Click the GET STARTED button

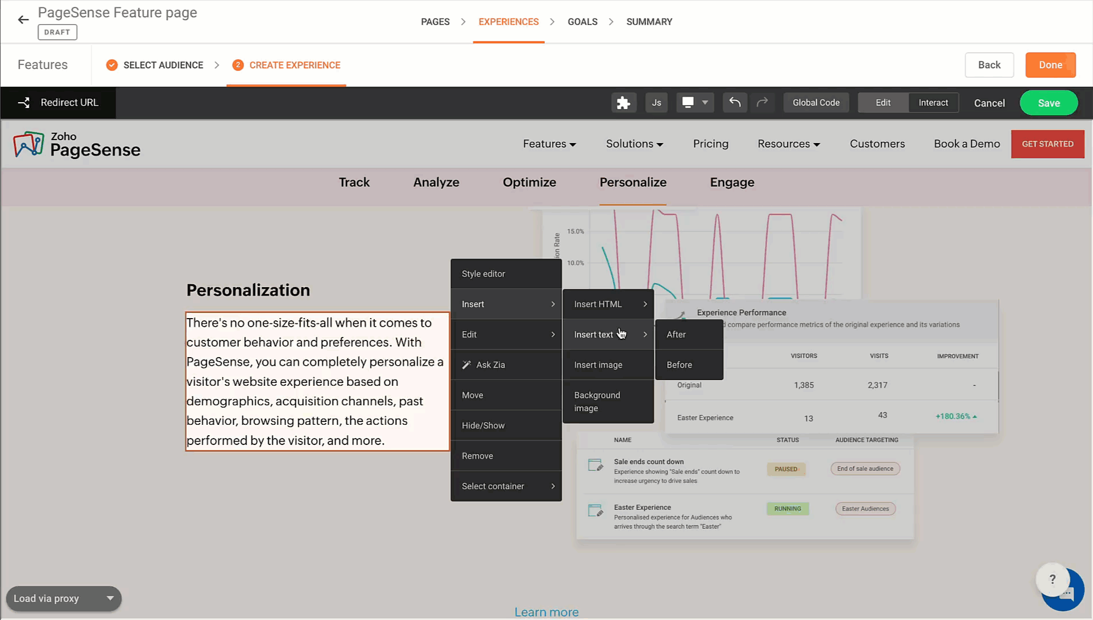1048,144
